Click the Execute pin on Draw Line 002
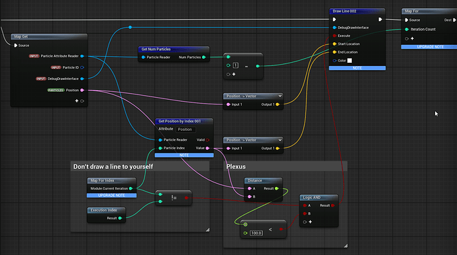The width and height of the screenshot is (457, 255). click(334, 36)
